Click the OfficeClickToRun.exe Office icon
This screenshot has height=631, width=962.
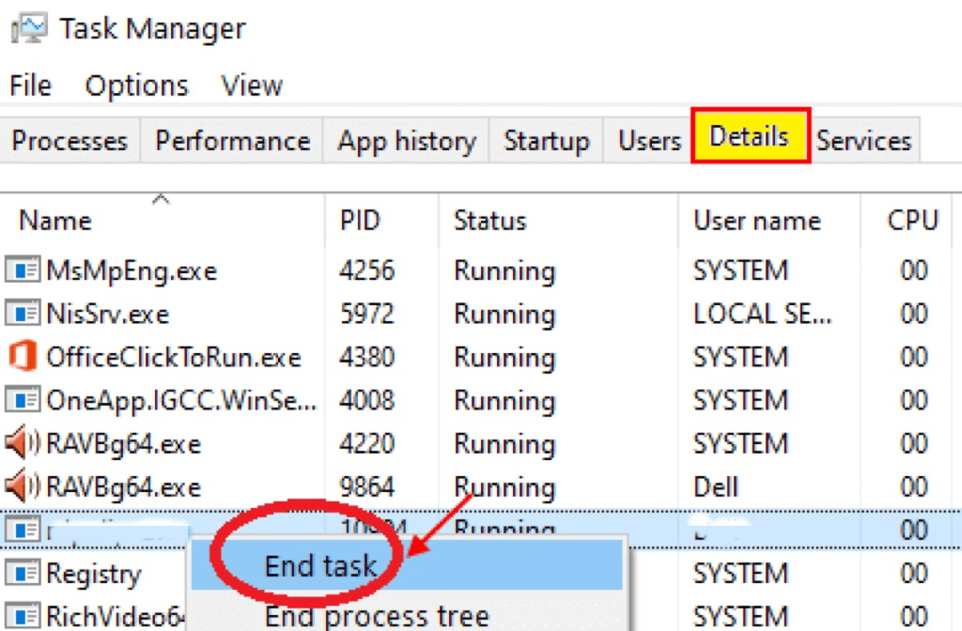(23, 356)
